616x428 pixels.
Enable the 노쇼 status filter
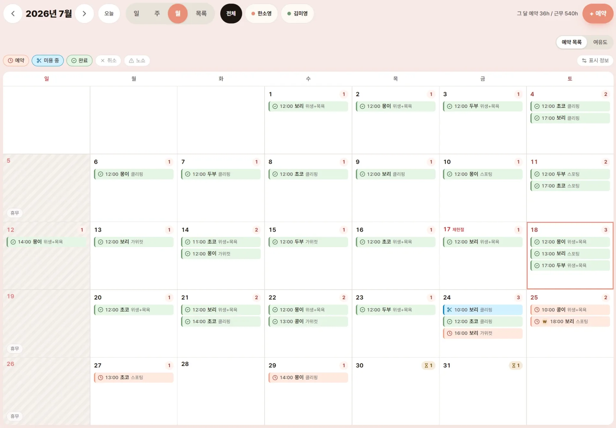coord(137,61)
